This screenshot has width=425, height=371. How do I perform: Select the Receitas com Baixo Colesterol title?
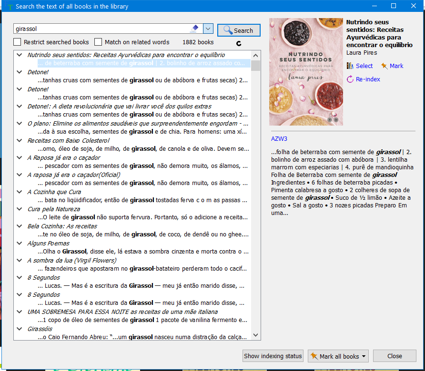point(69,140)
